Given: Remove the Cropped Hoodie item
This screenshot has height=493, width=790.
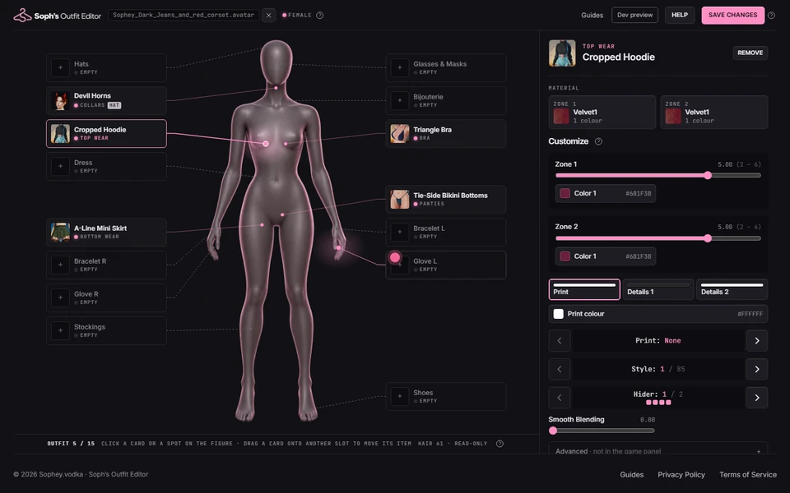Looking at the screenshot, I should (750, 53).
